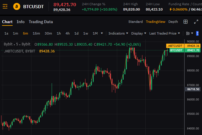Expand chart type dropdown arrow

[192, 33]
